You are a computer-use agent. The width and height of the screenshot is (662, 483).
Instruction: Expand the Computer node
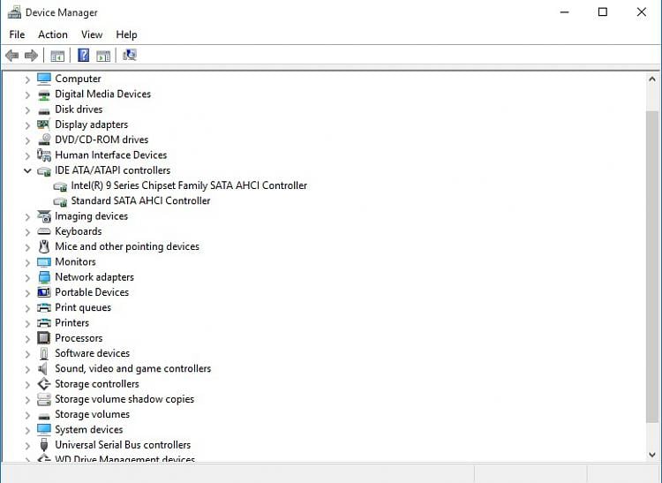coord(27,79)
